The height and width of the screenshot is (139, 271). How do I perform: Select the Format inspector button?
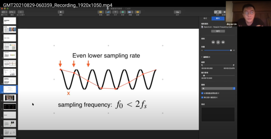click(x=218, y=12)
